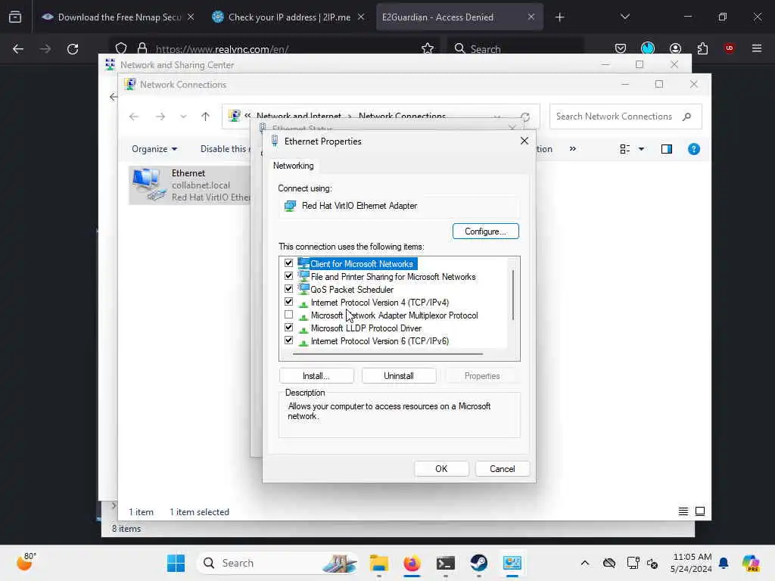Screen dimensions: 775x581
Task: Select File and Printer Sharing item text
Action: click(393, 277)
